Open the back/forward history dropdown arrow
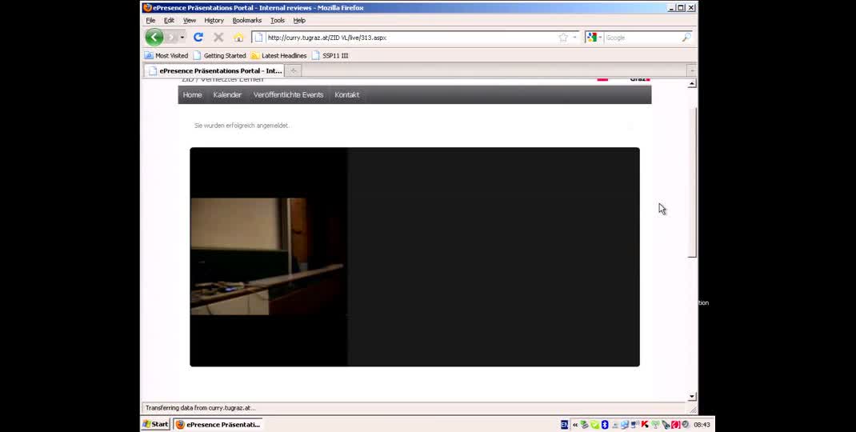Image resolution: width=856 pixels, height=432 pixels. tap(182, 37)
